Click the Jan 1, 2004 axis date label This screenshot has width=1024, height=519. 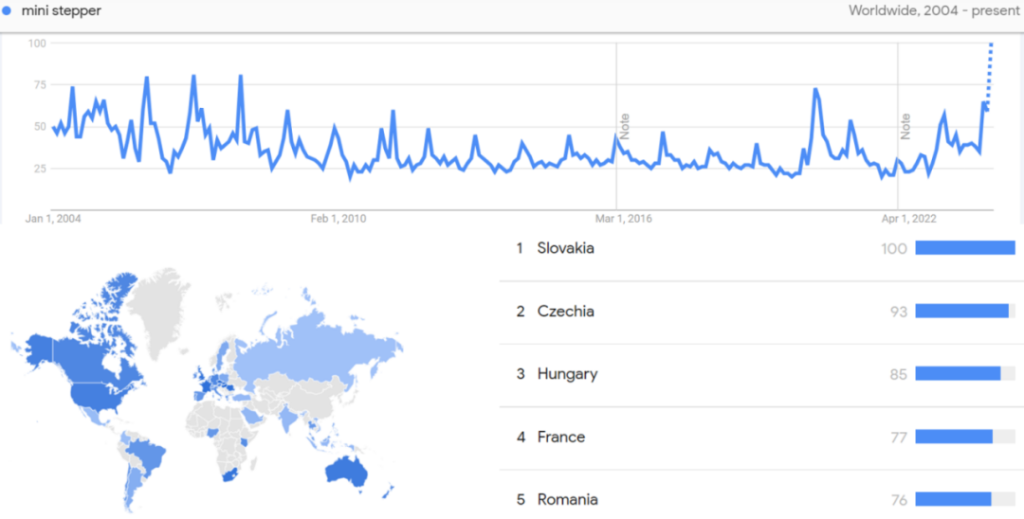53,219
